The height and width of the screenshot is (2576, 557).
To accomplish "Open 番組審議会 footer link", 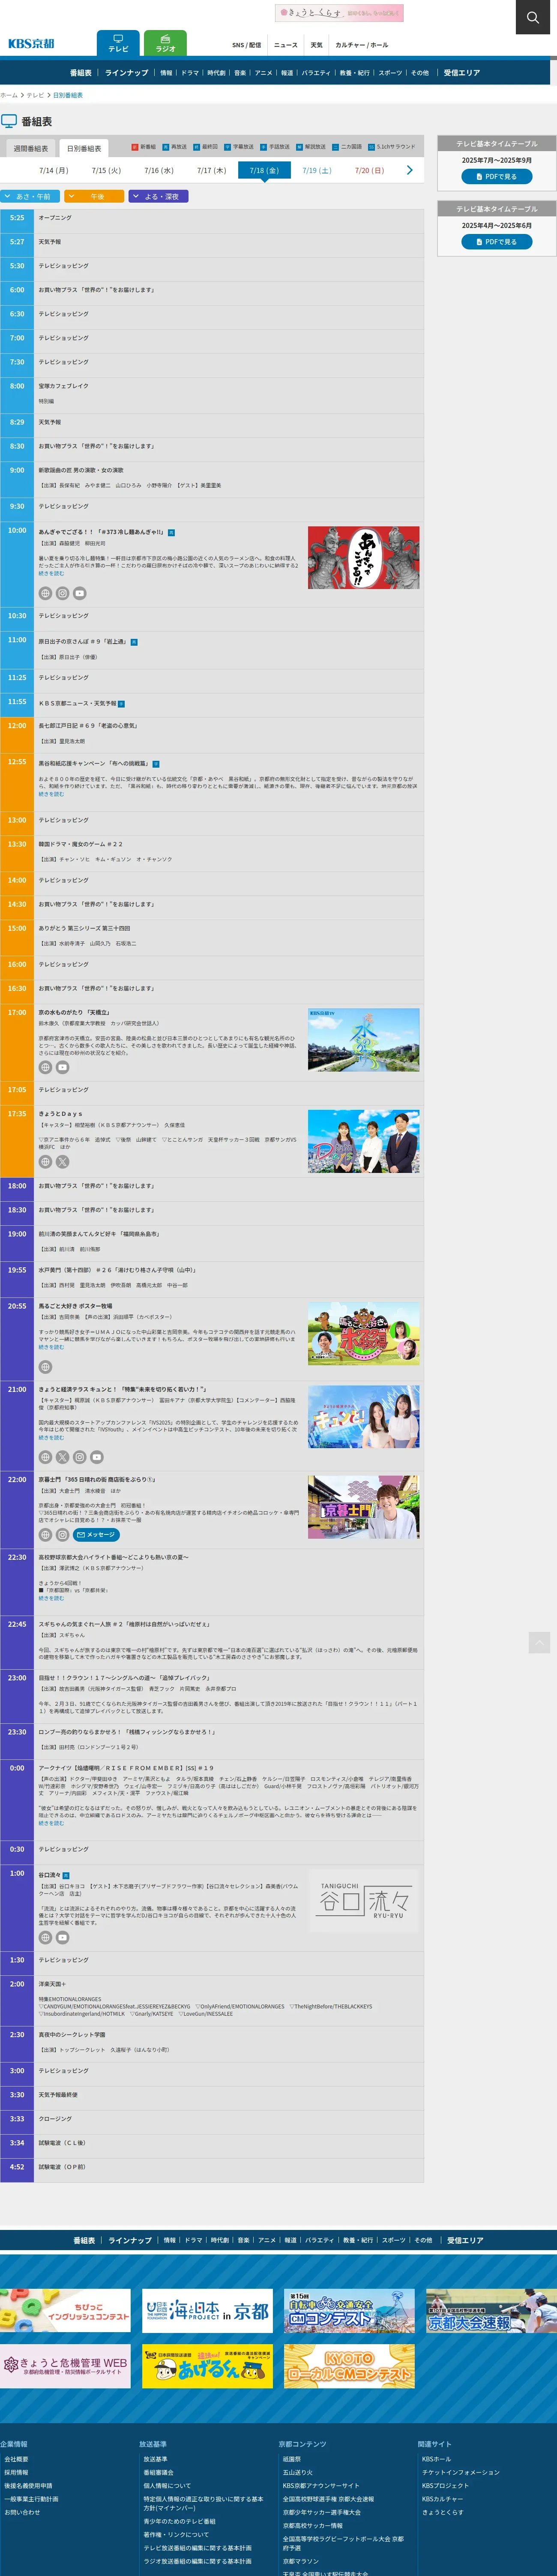I will tap(158, 2472).
